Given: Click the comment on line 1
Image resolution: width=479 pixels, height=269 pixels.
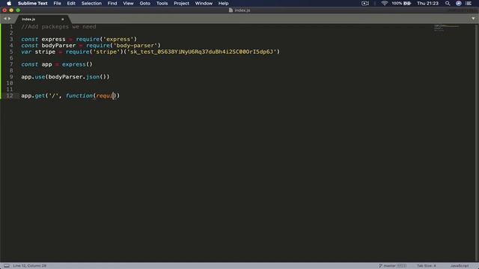Looking at the screenshot, I should pyautogui.click(x=58, y=27).
